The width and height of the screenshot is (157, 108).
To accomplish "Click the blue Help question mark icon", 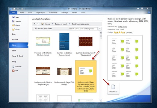I will [149, 12].
